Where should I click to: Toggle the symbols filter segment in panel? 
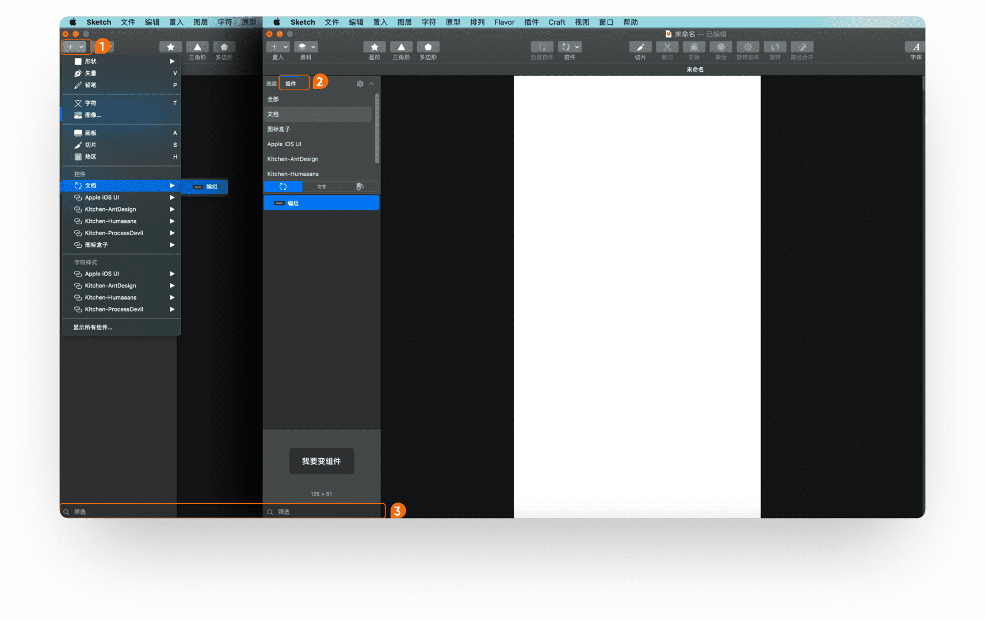(x=283, y=186)
